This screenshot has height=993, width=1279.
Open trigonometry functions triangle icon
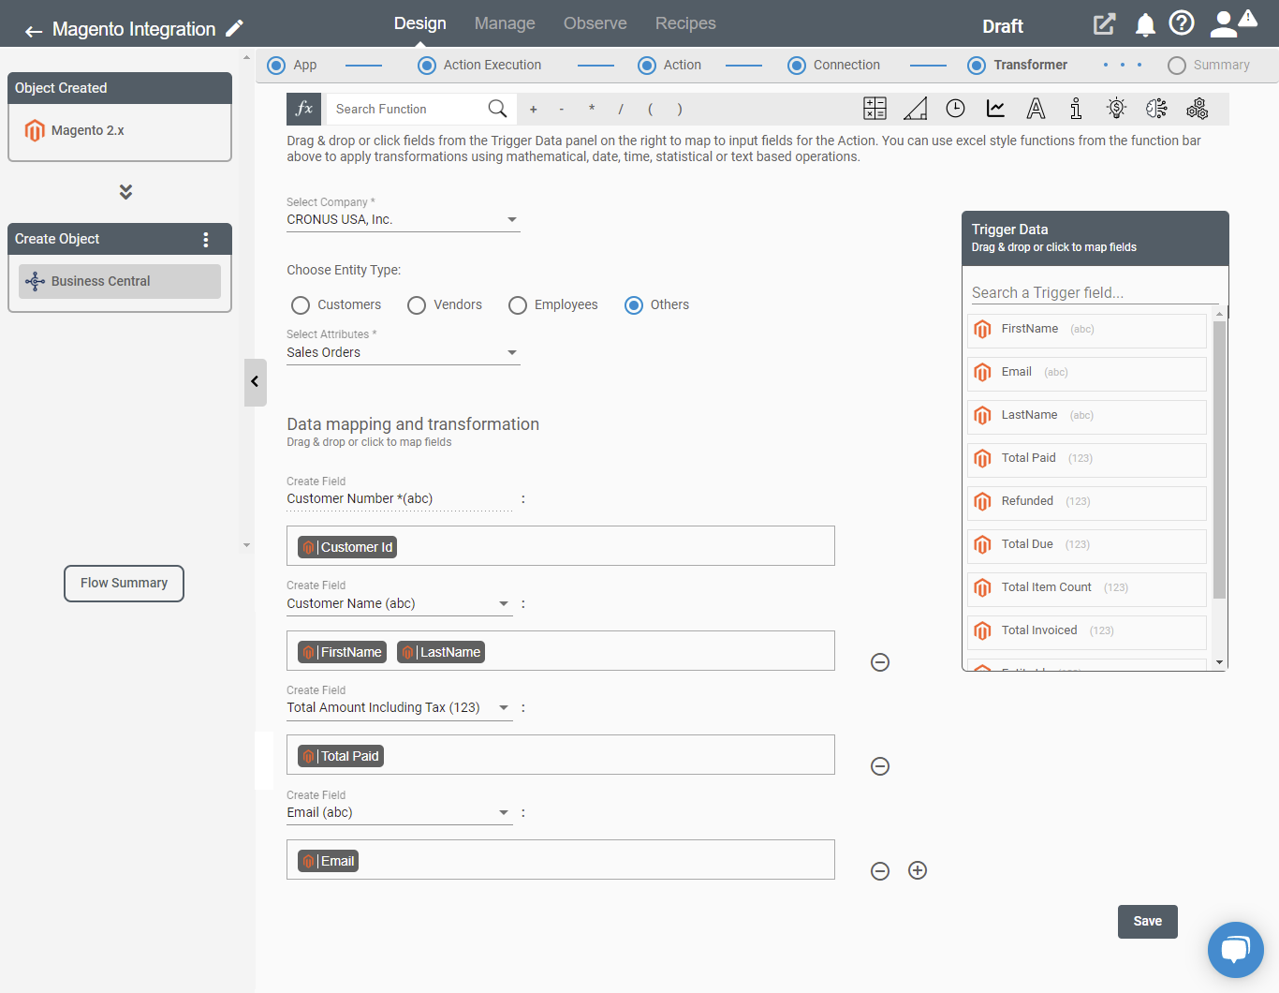click(916, 109)
